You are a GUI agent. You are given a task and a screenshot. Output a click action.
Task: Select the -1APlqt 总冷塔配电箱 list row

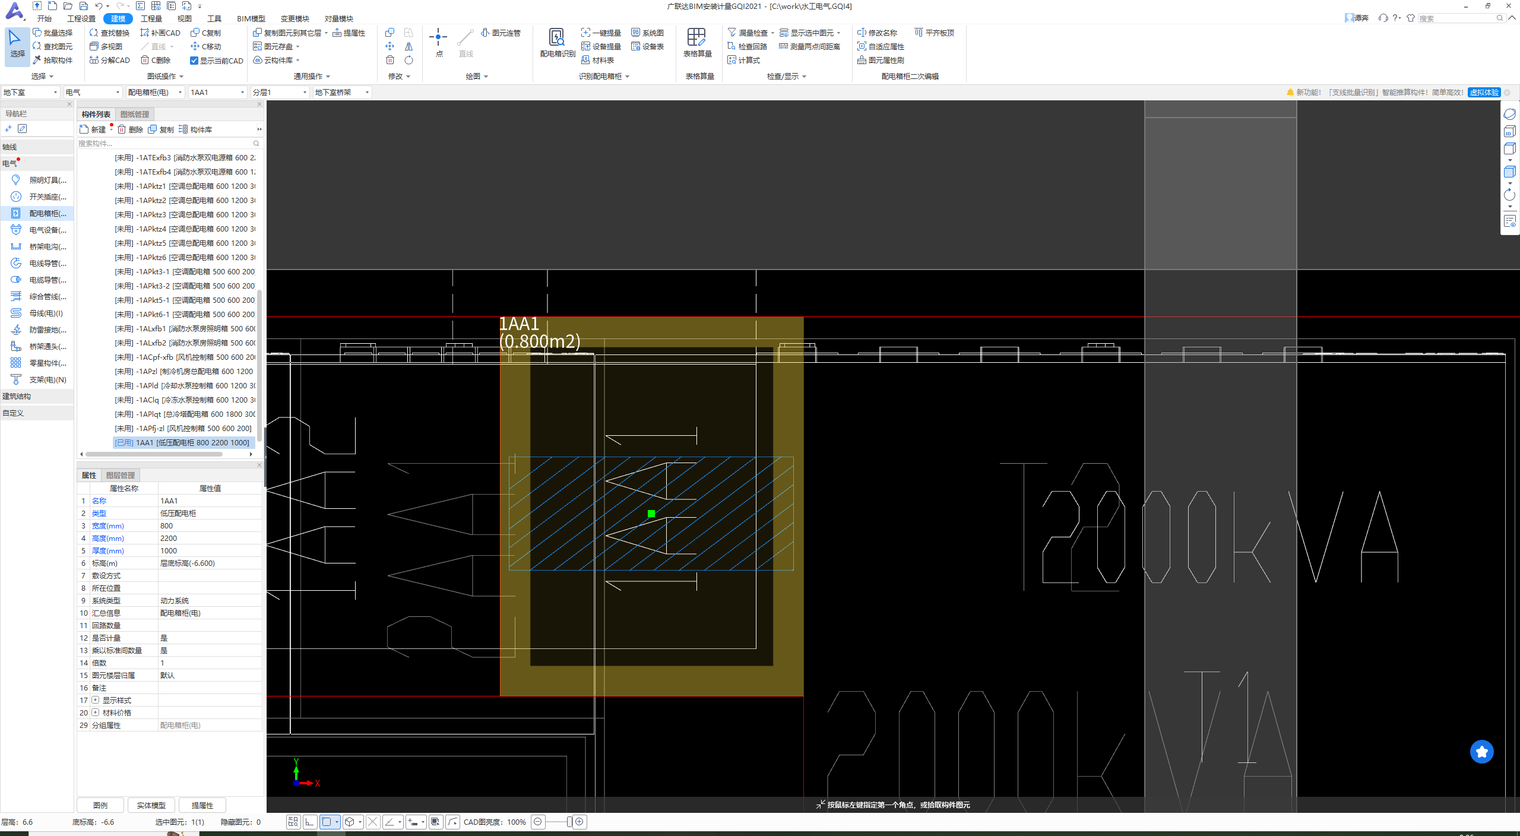pos(185,414)
